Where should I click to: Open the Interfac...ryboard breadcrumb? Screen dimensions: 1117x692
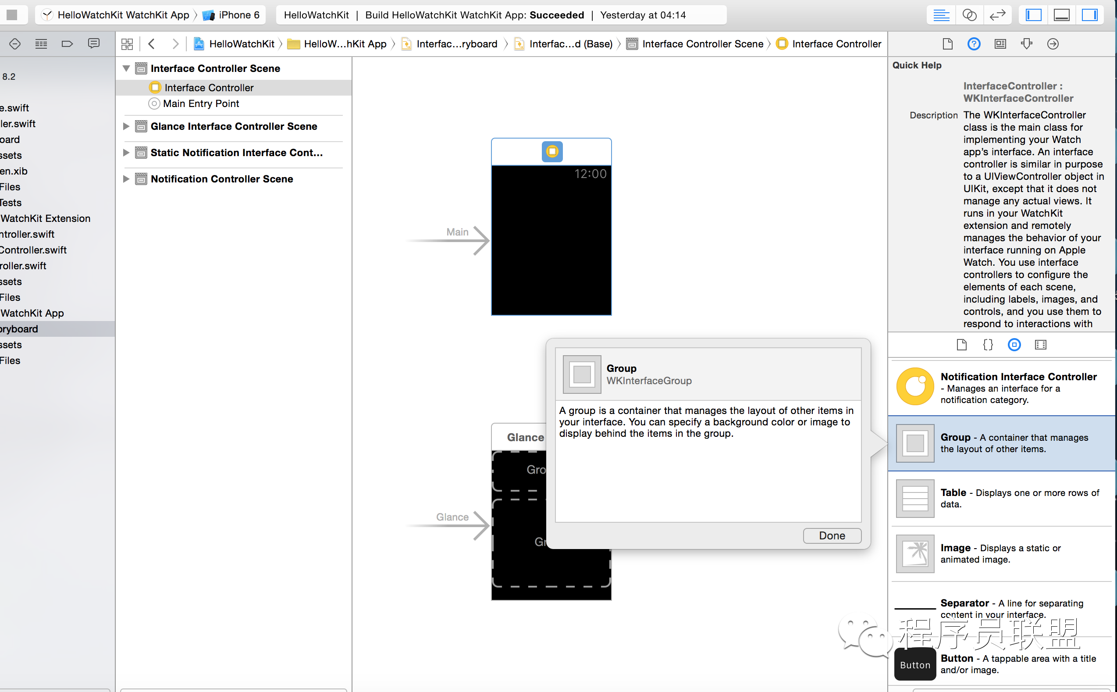click(x=450, y=44)
